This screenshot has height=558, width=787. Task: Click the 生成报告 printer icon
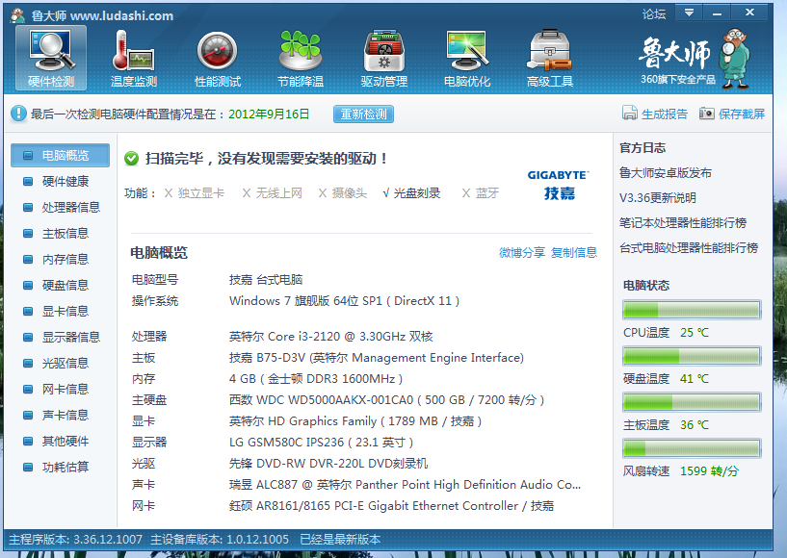(x=629, y=114)
